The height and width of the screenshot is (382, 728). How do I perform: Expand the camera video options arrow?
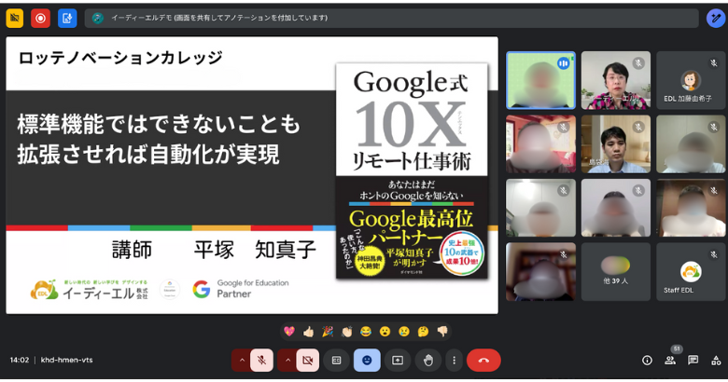click(x=287, y=361)
